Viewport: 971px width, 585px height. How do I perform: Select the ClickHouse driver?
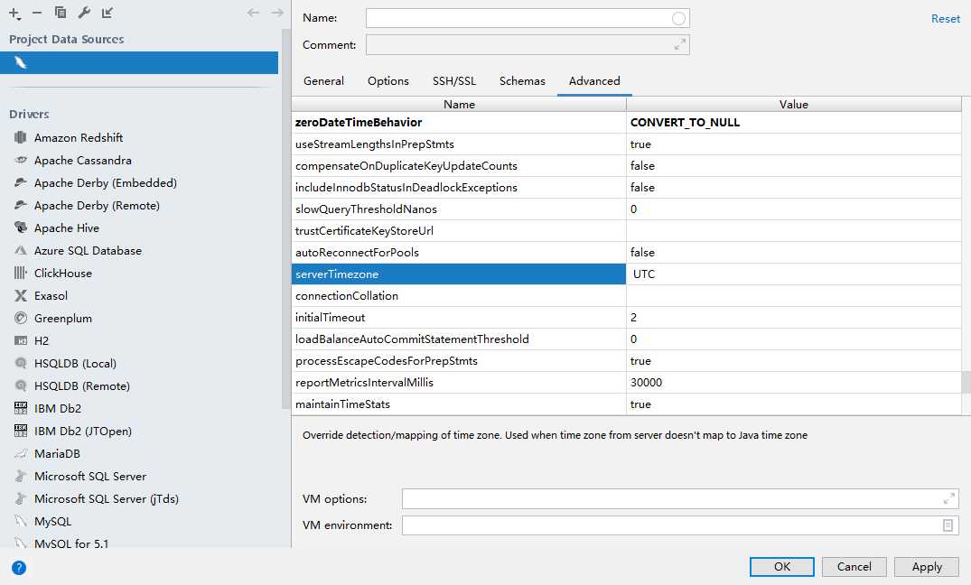[x=62, y=273]
